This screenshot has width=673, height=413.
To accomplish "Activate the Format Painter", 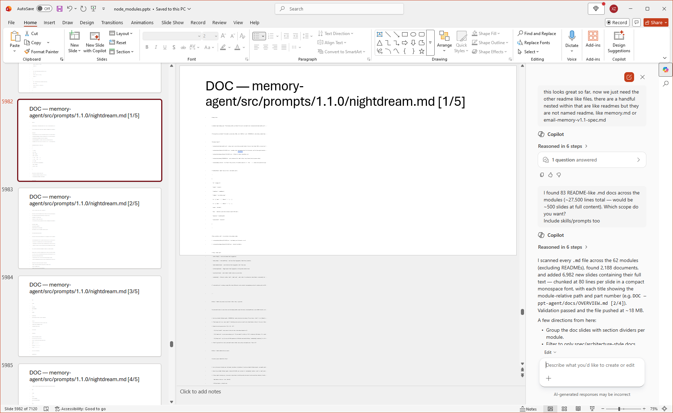I will (x=42, y=51).
